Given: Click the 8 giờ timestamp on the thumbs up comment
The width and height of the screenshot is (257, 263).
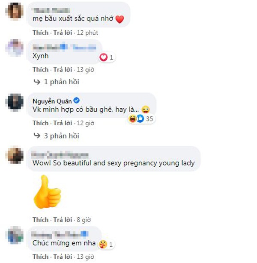Looking at the screenshot, I should point(84,220).
